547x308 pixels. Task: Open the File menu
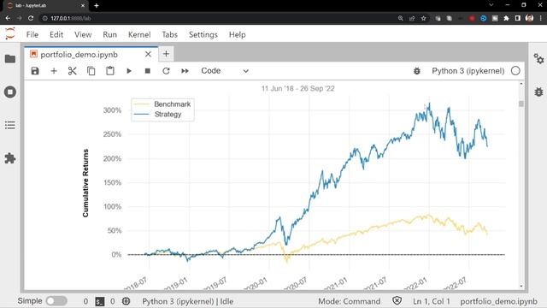(32, 34)
